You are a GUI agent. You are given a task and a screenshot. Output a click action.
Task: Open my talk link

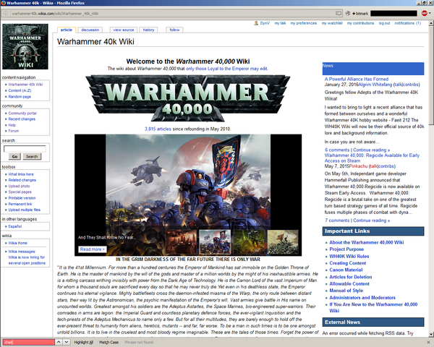coord(280,23)
